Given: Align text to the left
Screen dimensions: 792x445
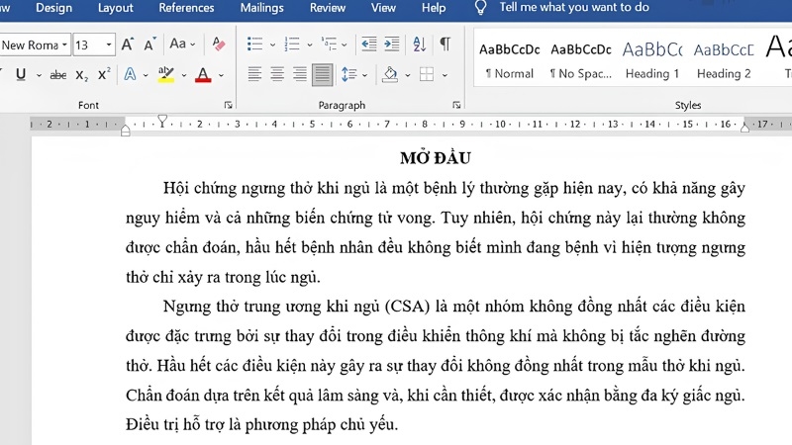Looking at the screenshot, I should [254, 75].
